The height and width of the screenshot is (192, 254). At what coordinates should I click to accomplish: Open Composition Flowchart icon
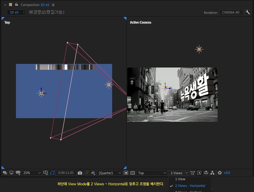pyautogui.click(x=213, y=173)
